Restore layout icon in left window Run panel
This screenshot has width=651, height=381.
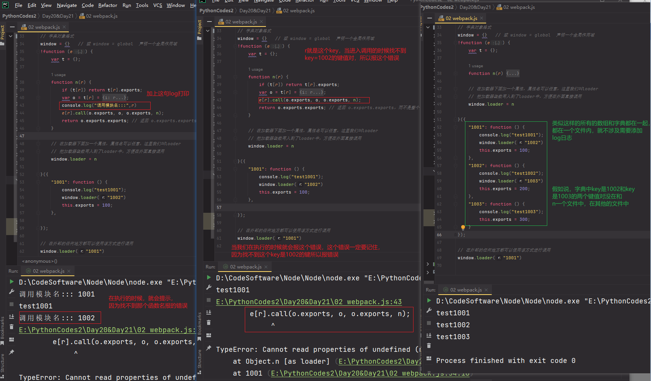point(12,340)
